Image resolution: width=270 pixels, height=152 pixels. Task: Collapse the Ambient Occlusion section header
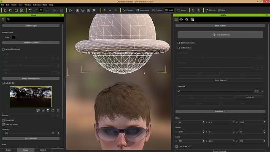tap(31, 43)
